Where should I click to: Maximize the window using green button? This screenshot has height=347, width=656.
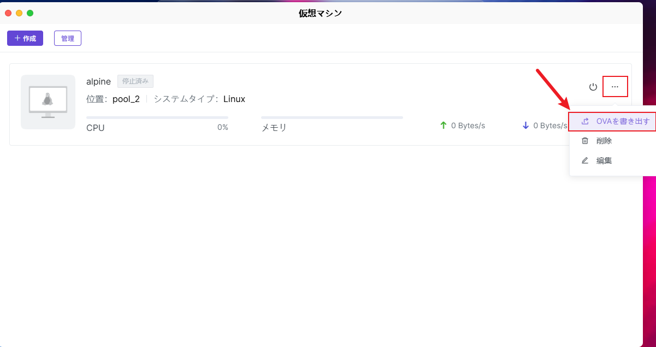coord(30,13)
